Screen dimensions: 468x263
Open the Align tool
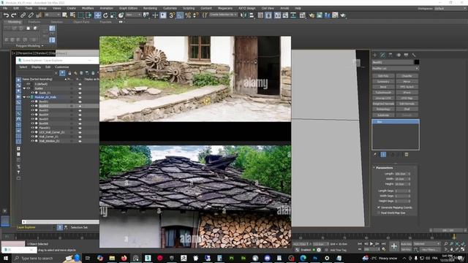click(252, 15)
